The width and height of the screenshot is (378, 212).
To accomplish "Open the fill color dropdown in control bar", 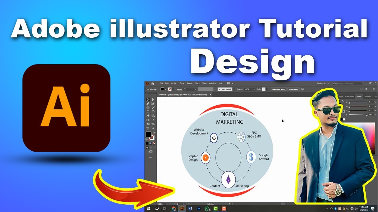I will point(165,89).
